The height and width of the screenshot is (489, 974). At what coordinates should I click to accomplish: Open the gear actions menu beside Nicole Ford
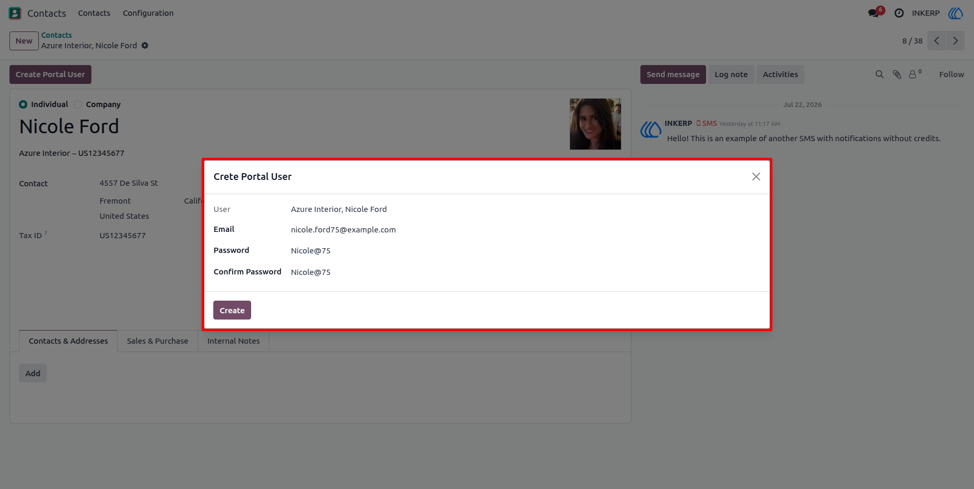(145, 46)
